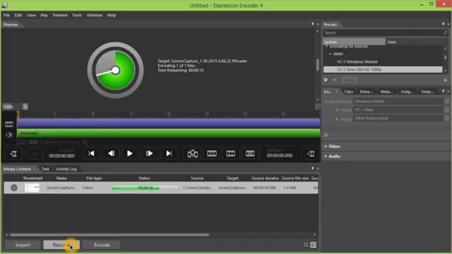The image size is (452, 254).
Task: Open the Enhance tab
Action: click(366, 92)
